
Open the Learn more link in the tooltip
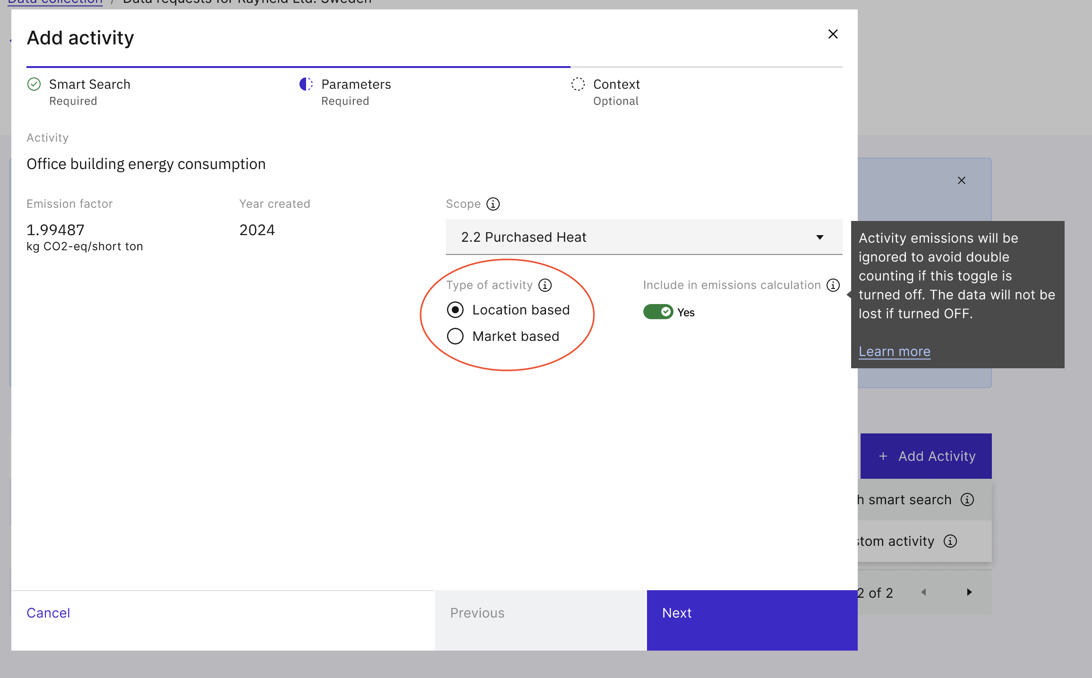(x=894, y=351)
